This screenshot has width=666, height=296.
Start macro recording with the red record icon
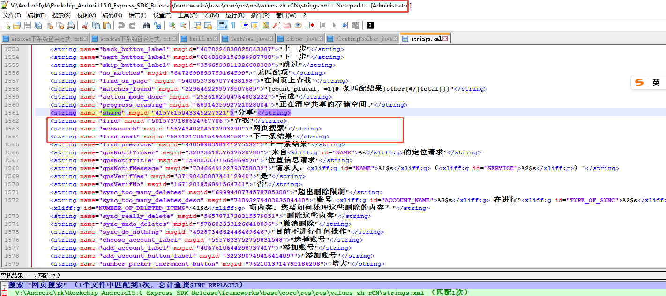(x=312, y=25)
